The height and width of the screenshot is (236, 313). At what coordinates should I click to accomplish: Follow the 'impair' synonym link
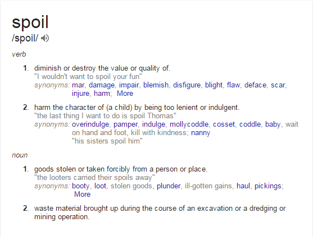click(x=129, y=85)
